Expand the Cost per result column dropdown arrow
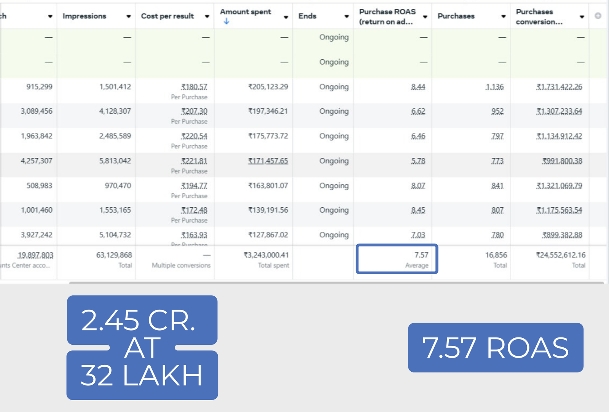The image size is (609, 412). point(207,16)
